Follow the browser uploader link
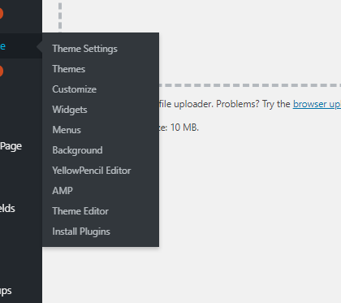This screenshot has height=303, width=341. click(x=317, y=104)
